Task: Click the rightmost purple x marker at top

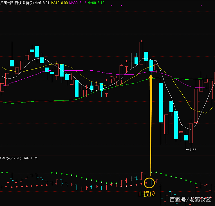Action: tap(201, 6)
